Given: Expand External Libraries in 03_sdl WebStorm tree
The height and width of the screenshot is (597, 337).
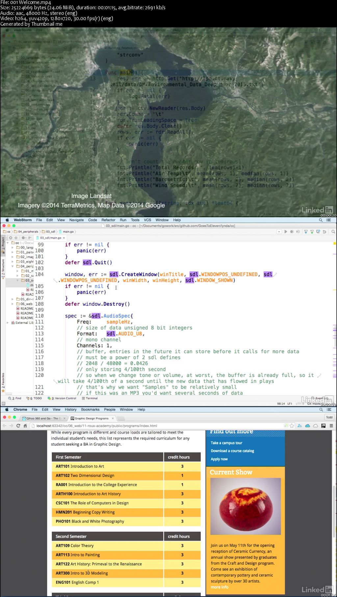Looking at the screenshot, I should tap(8, 323).
